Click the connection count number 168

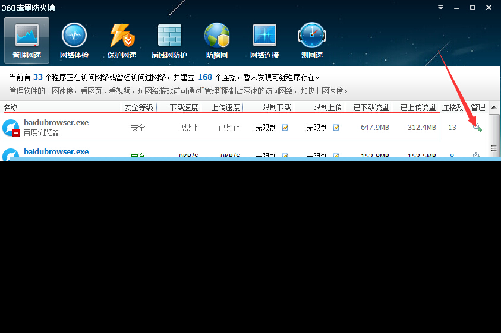pos(205,77)
